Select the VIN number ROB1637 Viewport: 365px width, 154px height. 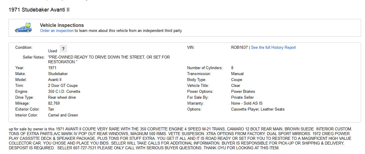pyautogui.click(x=239, y=48)
